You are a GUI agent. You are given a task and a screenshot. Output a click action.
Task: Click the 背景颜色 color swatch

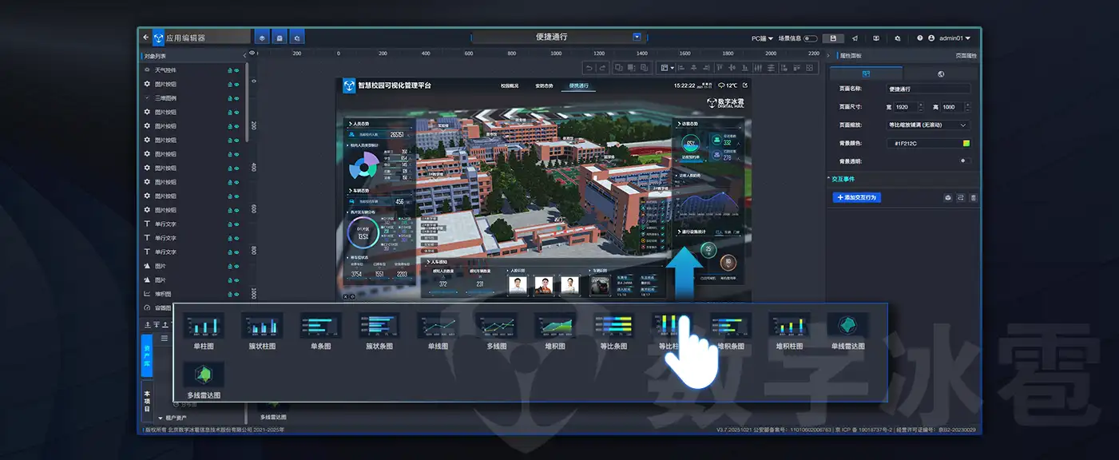pyautogui.click(x=966, y=143)
